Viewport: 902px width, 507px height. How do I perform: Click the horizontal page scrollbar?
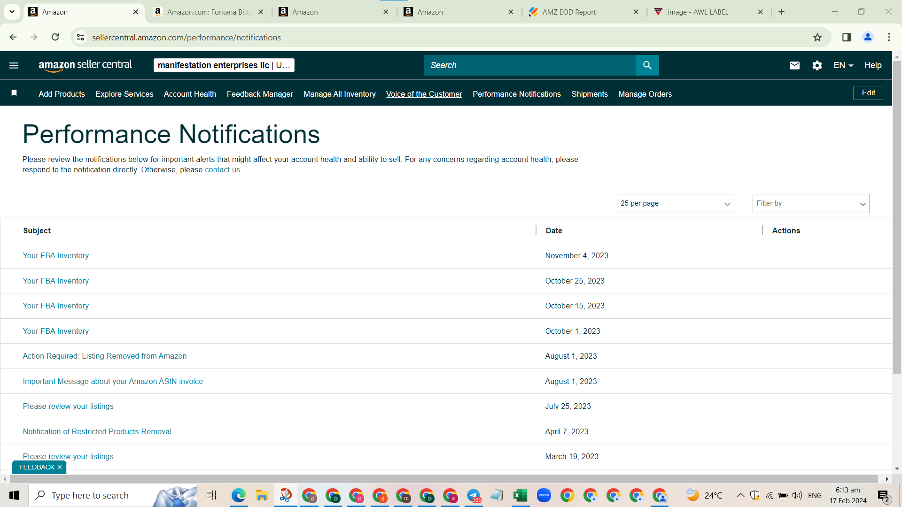point(444,479)
